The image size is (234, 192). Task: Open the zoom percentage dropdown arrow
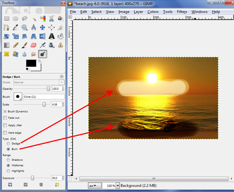tap(118, 186)
